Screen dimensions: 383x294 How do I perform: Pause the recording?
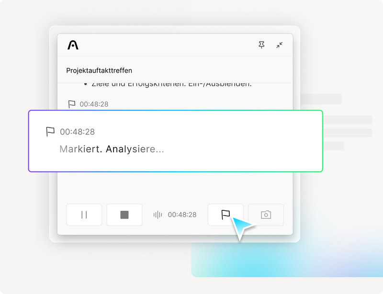84,215
